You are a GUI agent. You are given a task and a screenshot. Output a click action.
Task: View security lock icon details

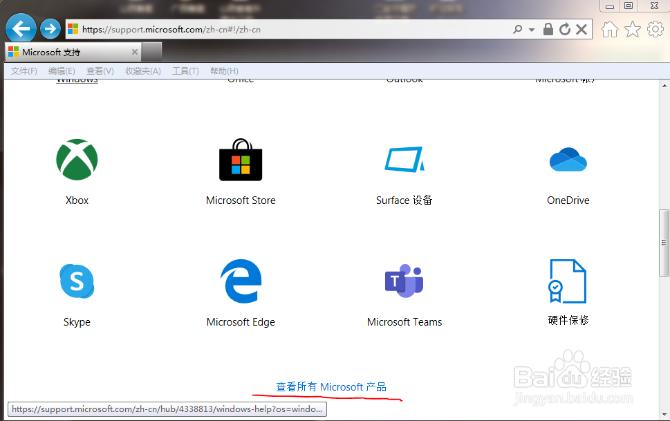pos(548,29)
